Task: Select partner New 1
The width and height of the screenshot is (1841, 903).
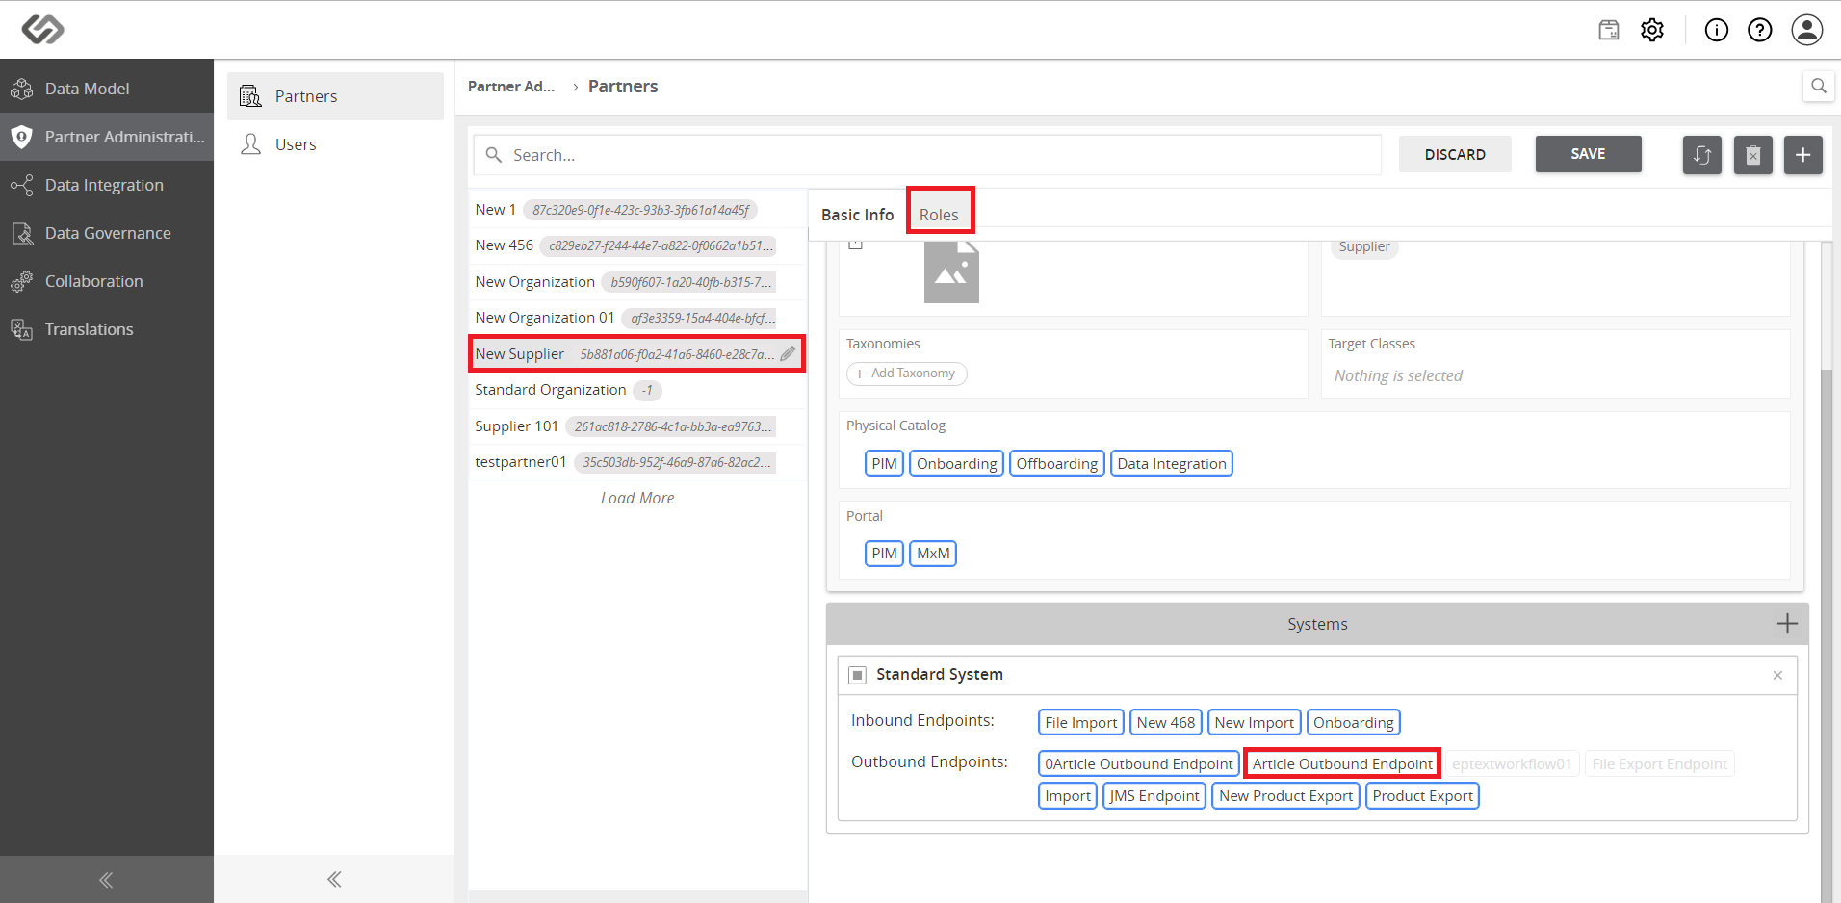Action: click(636, 210)
